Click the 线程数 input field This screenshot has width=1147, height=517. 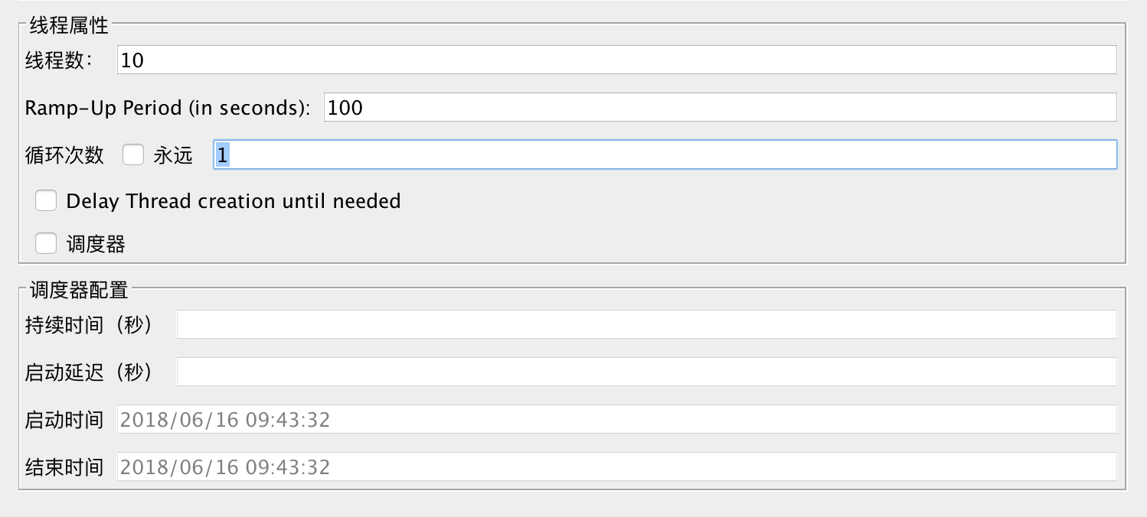click(x=616, y=60)
